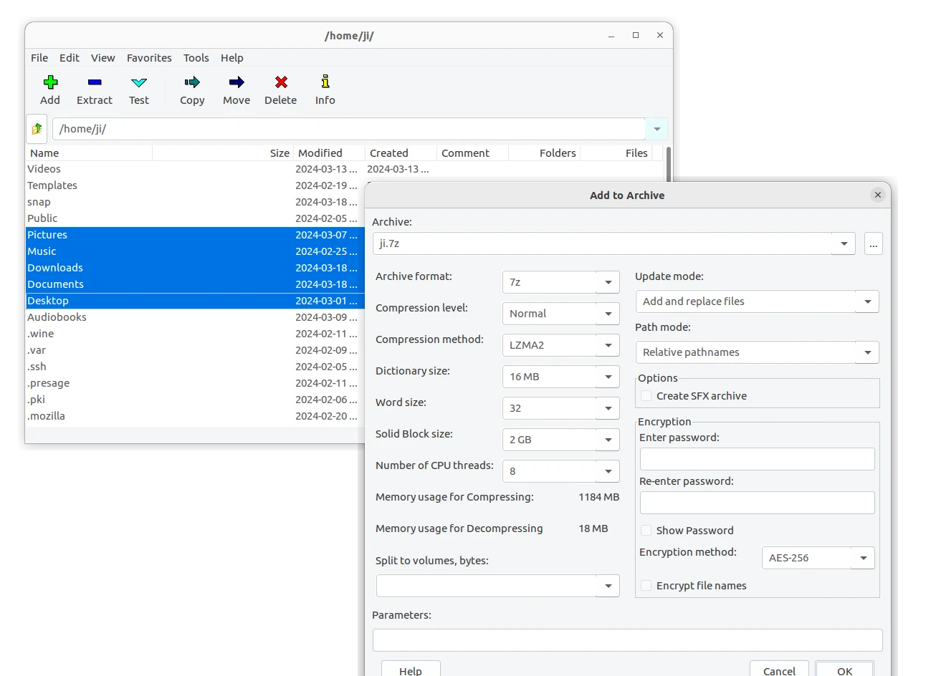Click the Extract toolbar icon
931x676 pixels.
pyautogui.click(x=95, y=82)
